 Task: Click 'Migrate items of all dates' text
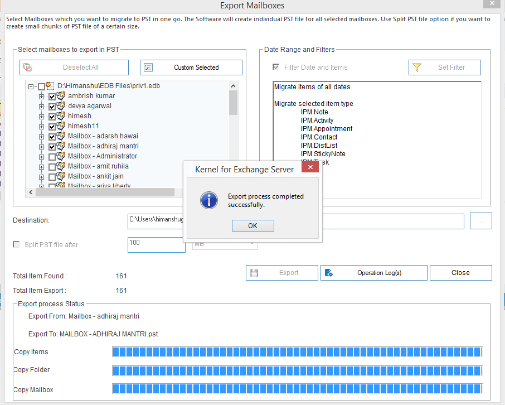click(x=312, y=86)
